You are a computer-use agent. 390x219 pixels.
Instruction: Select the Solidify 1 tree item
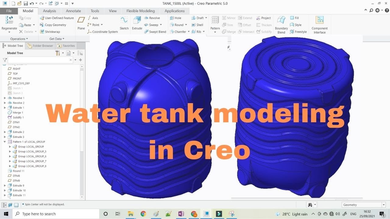point(16,117)
